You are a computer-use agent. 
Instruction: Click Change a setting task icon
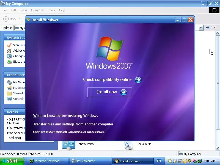tap(9, 56)
